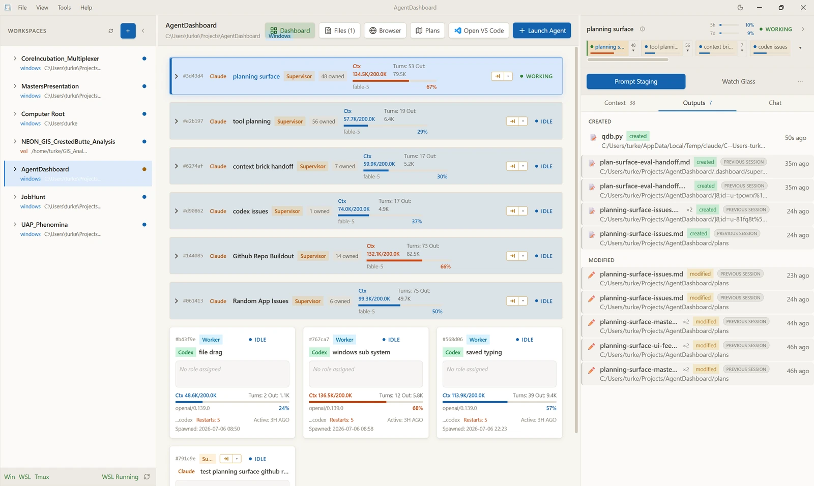Open the three-dot options beside Watch Glass

pyautogui.click(x=800, y=82)
